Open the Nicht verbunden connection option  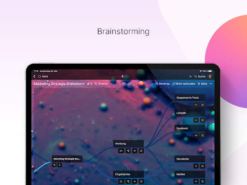pyautogui.click(x=184, y=84)
